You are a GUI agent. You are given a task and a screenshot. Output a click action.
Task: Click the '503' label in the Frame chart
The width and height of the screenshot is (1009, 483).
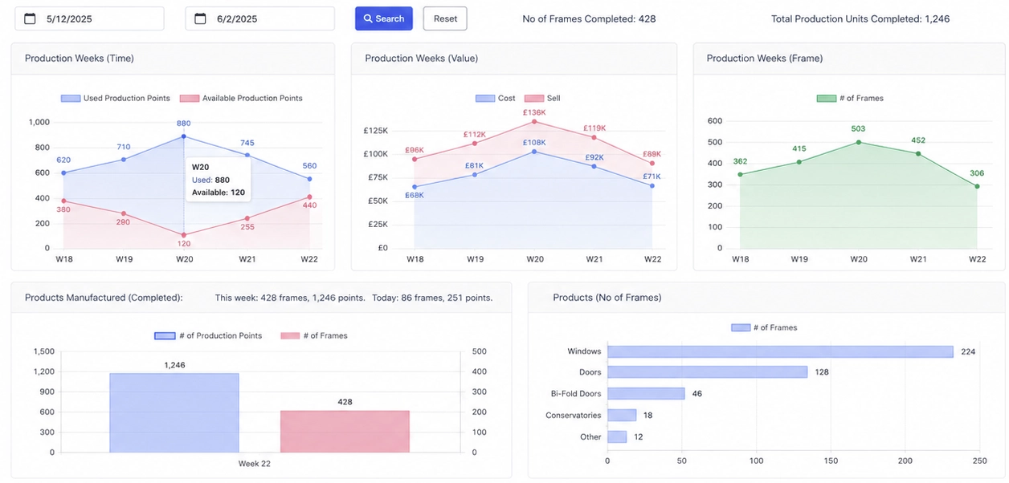859,128
